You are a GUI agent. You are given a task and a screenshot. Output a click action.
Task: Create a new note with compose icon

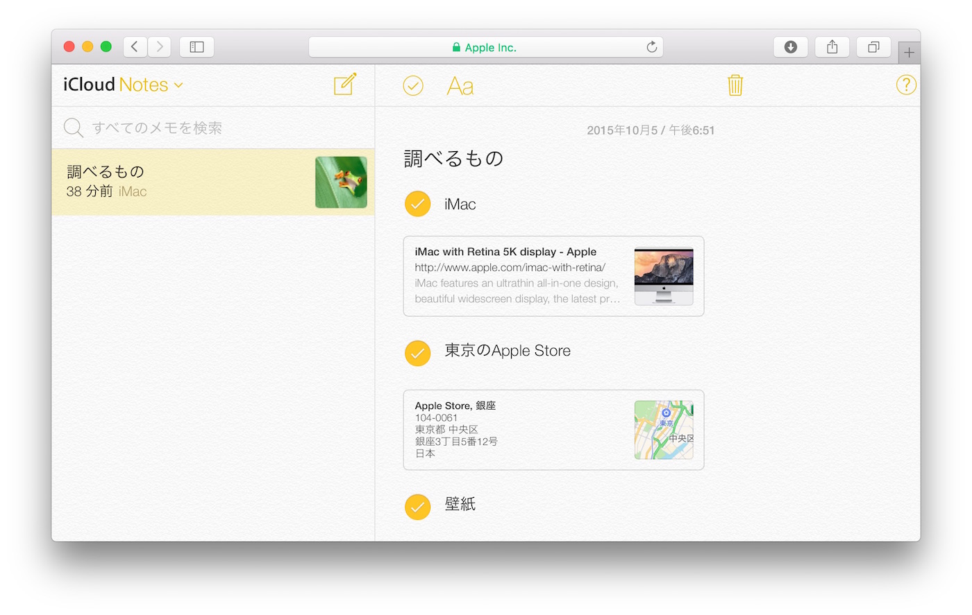pos(345,85)
